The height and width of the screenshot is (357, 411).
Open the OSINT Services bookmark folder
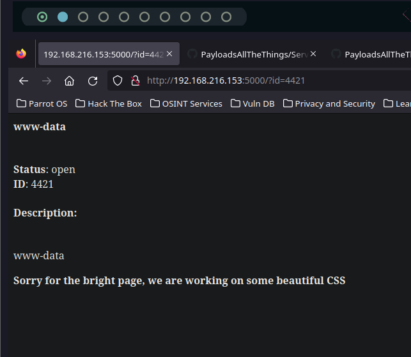[186, 103]
